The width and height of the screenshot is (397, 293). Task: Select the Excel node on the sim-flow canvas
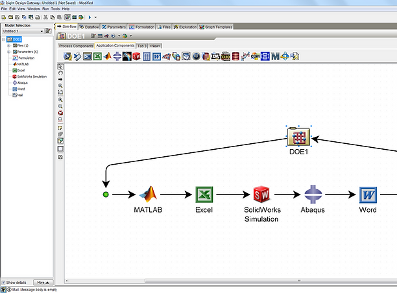pos(204,194)
